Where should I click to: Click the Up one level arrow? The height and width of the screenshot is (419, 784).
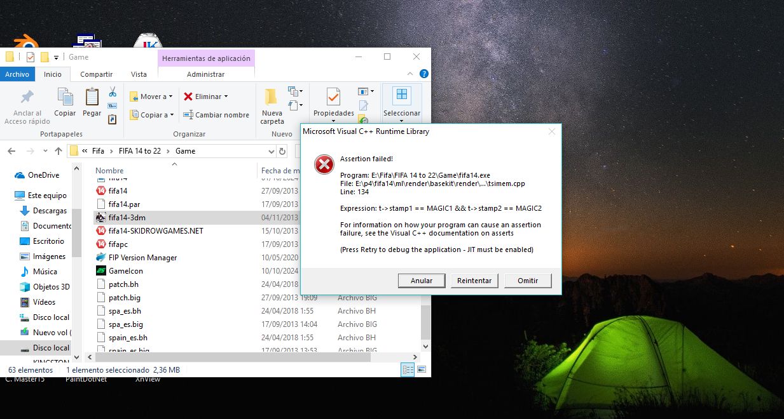[x=58, y=151]
